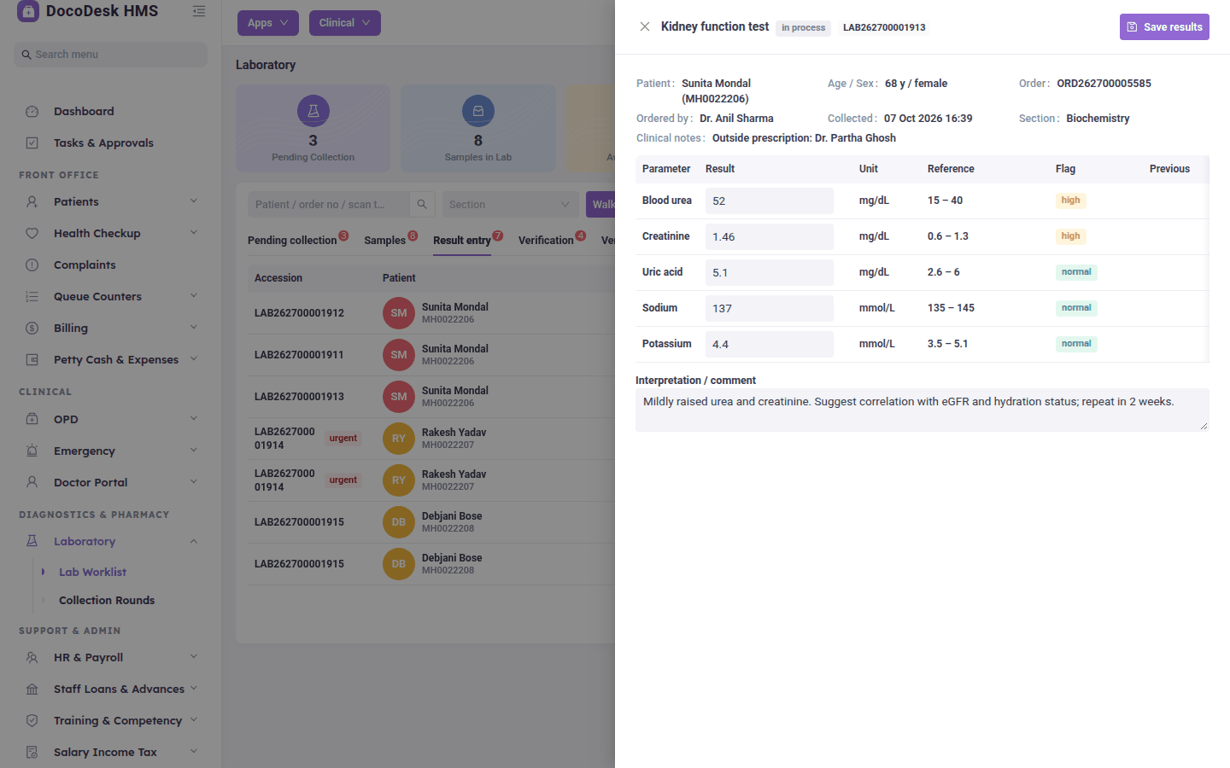Image resolution: width=1230 pixels, height=768 pixels.
Task: Open the Apps dropdown
Action: pos(268,23)
